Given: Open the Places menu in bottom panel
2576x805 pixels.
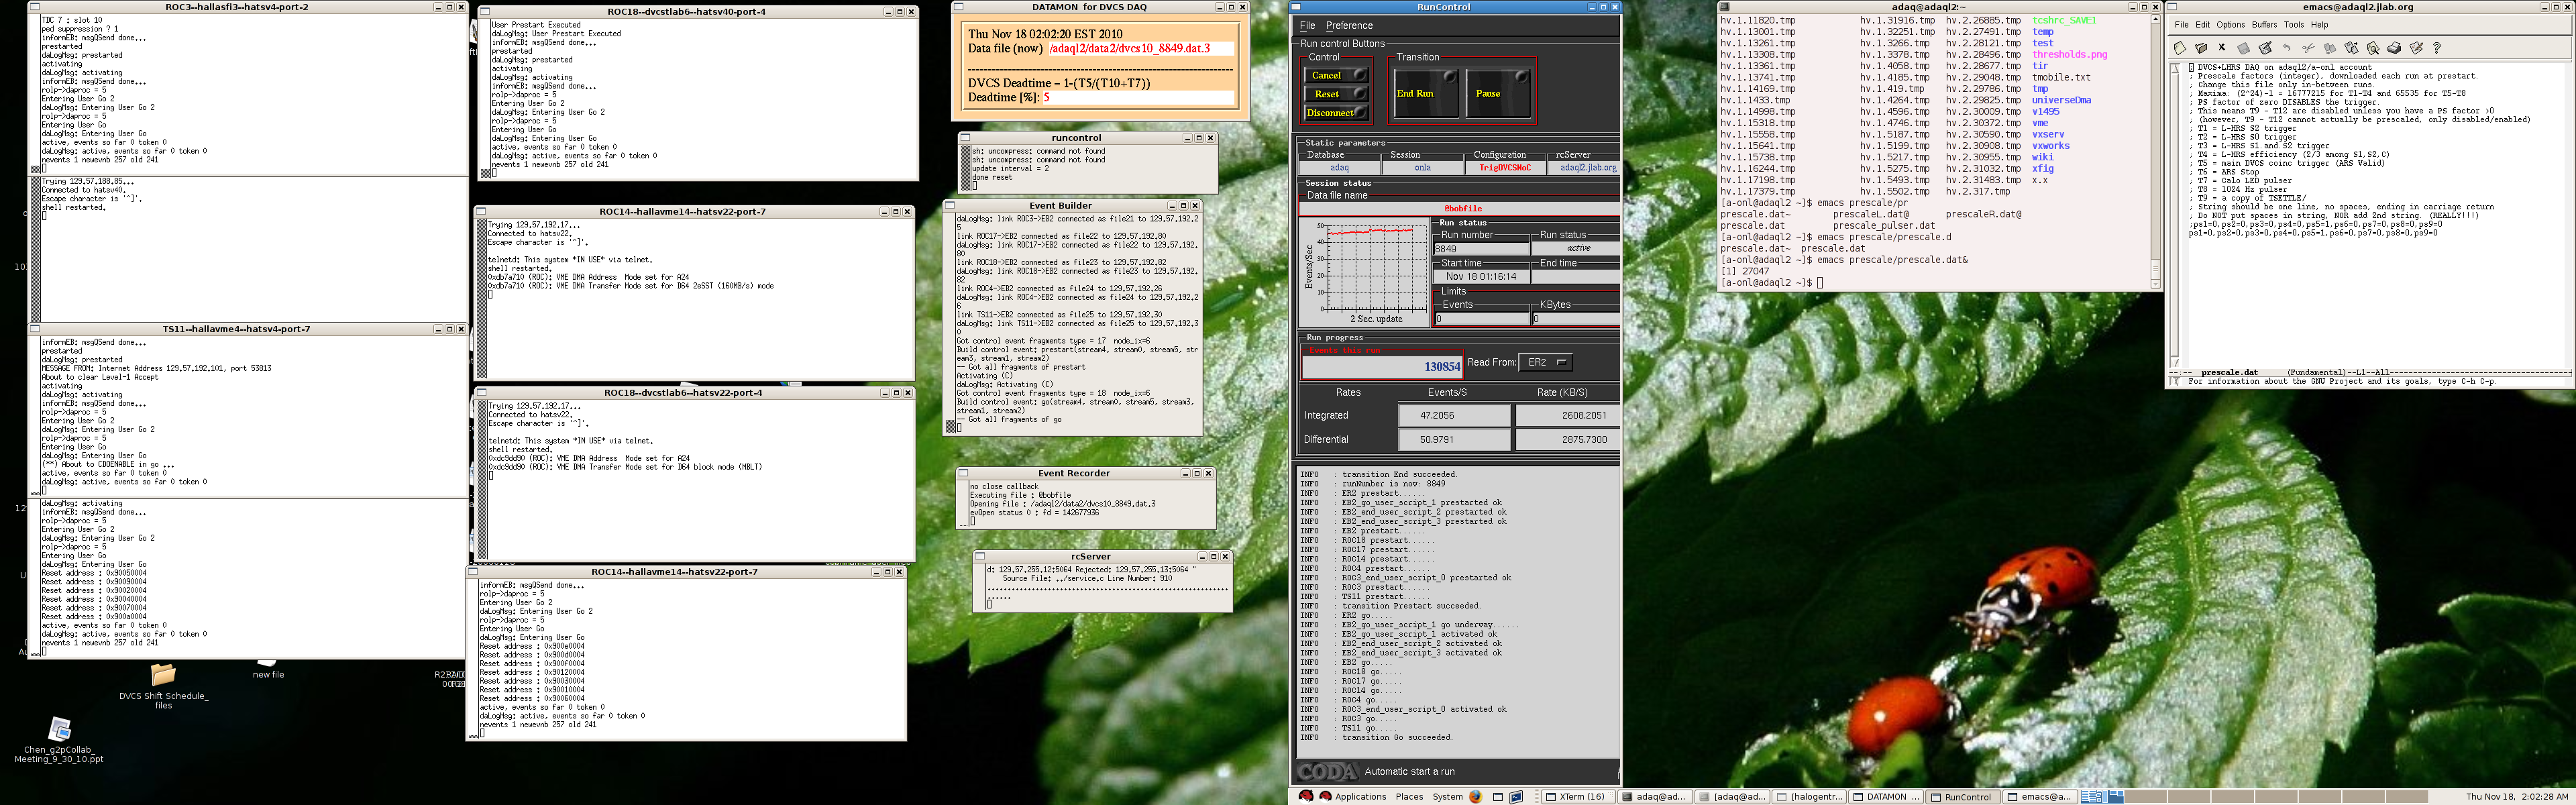Looking at the screenshot, I should (1409, 797).
